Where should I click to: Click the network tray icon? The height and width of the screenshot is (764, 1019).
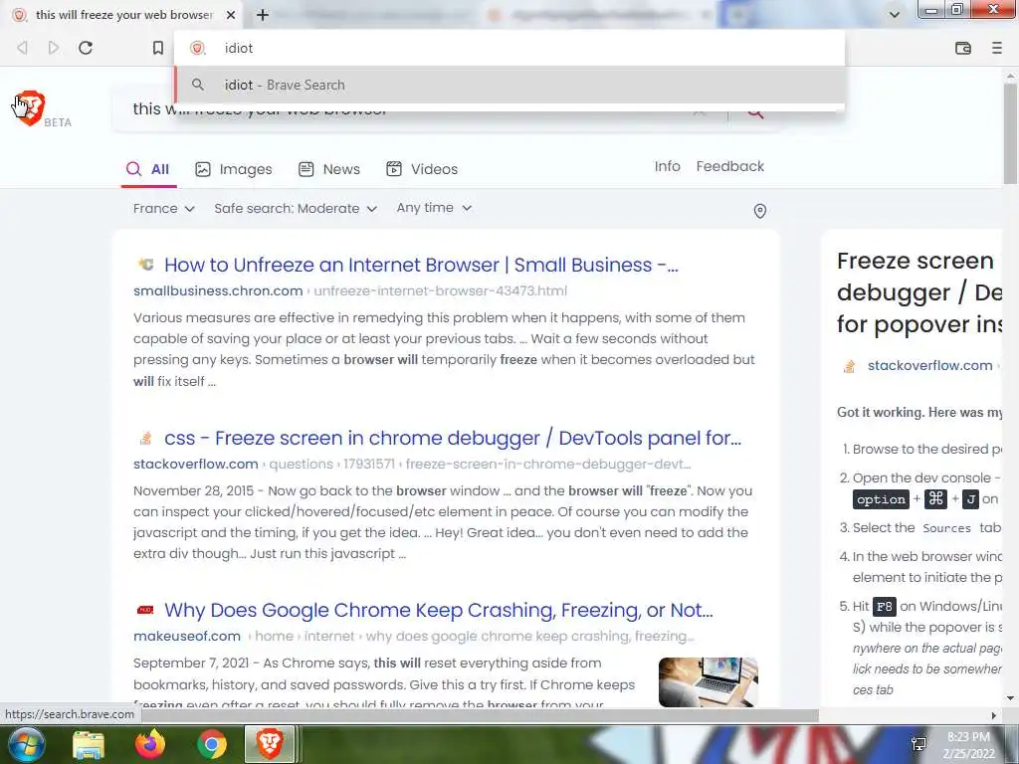(918, 744)
